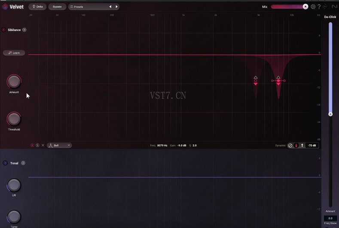Click the De-Click label
The width and height of the screenshot is (339, 228).
click(330, 17)
